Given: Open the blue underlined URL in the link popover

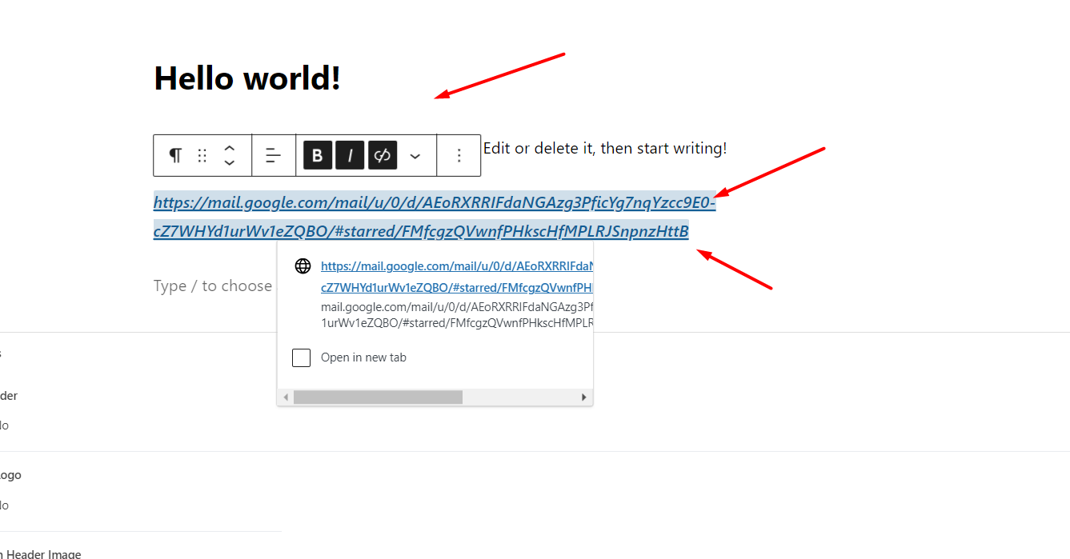Looking at the screenshot, I should (x=457, y=277).
